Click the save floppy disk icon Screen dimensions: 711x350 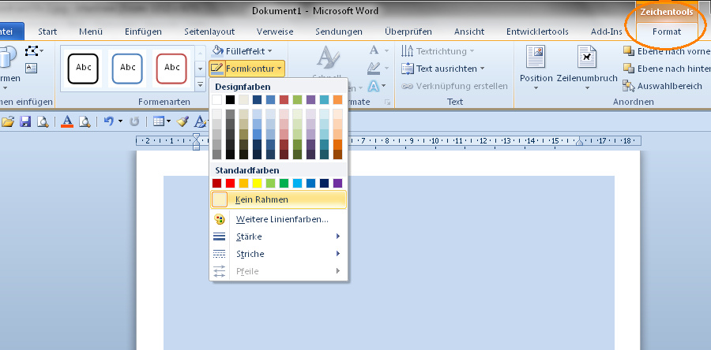click(x=24, y=121)
